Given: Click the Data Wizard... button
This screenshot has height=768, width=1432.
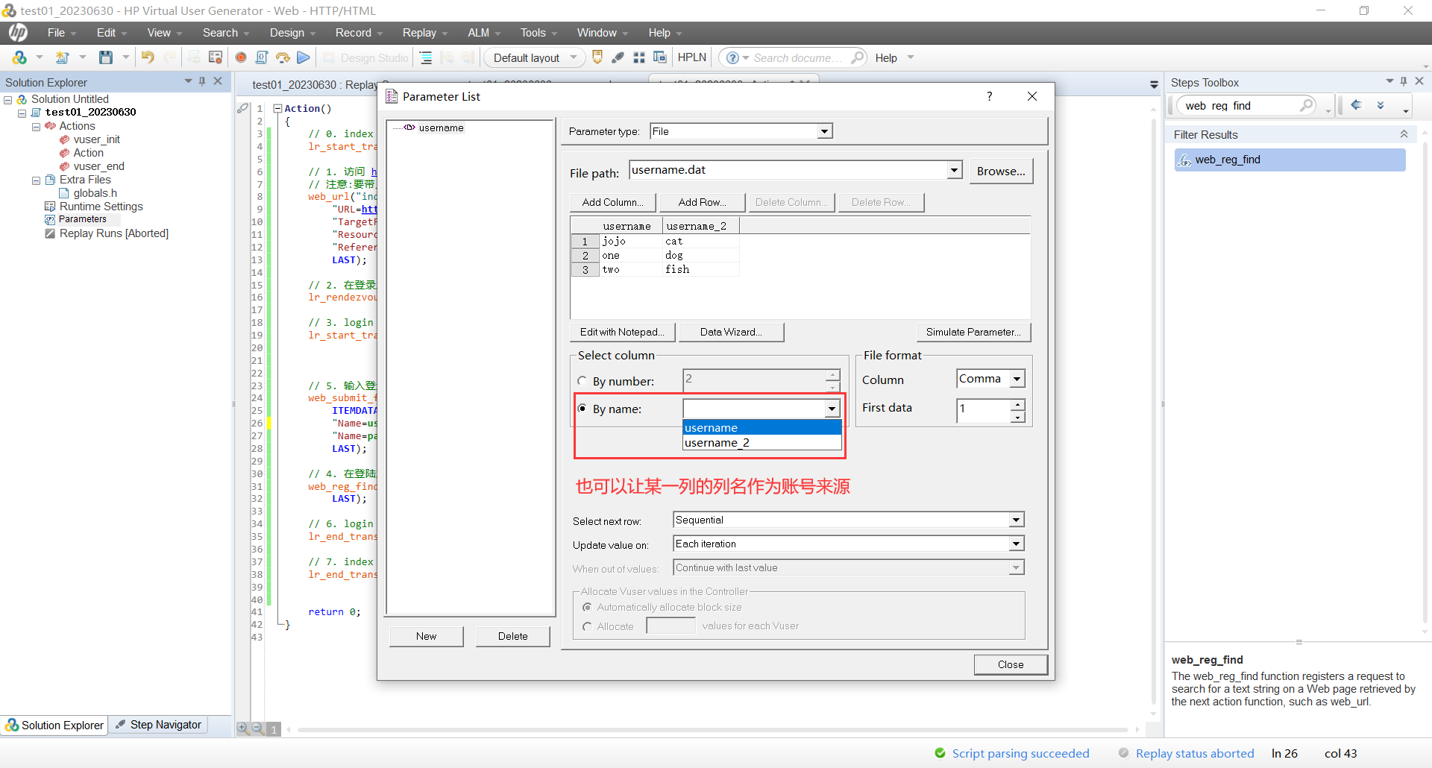Looking at the screenshot, I should pyautogui.click(x=731, y=332).
